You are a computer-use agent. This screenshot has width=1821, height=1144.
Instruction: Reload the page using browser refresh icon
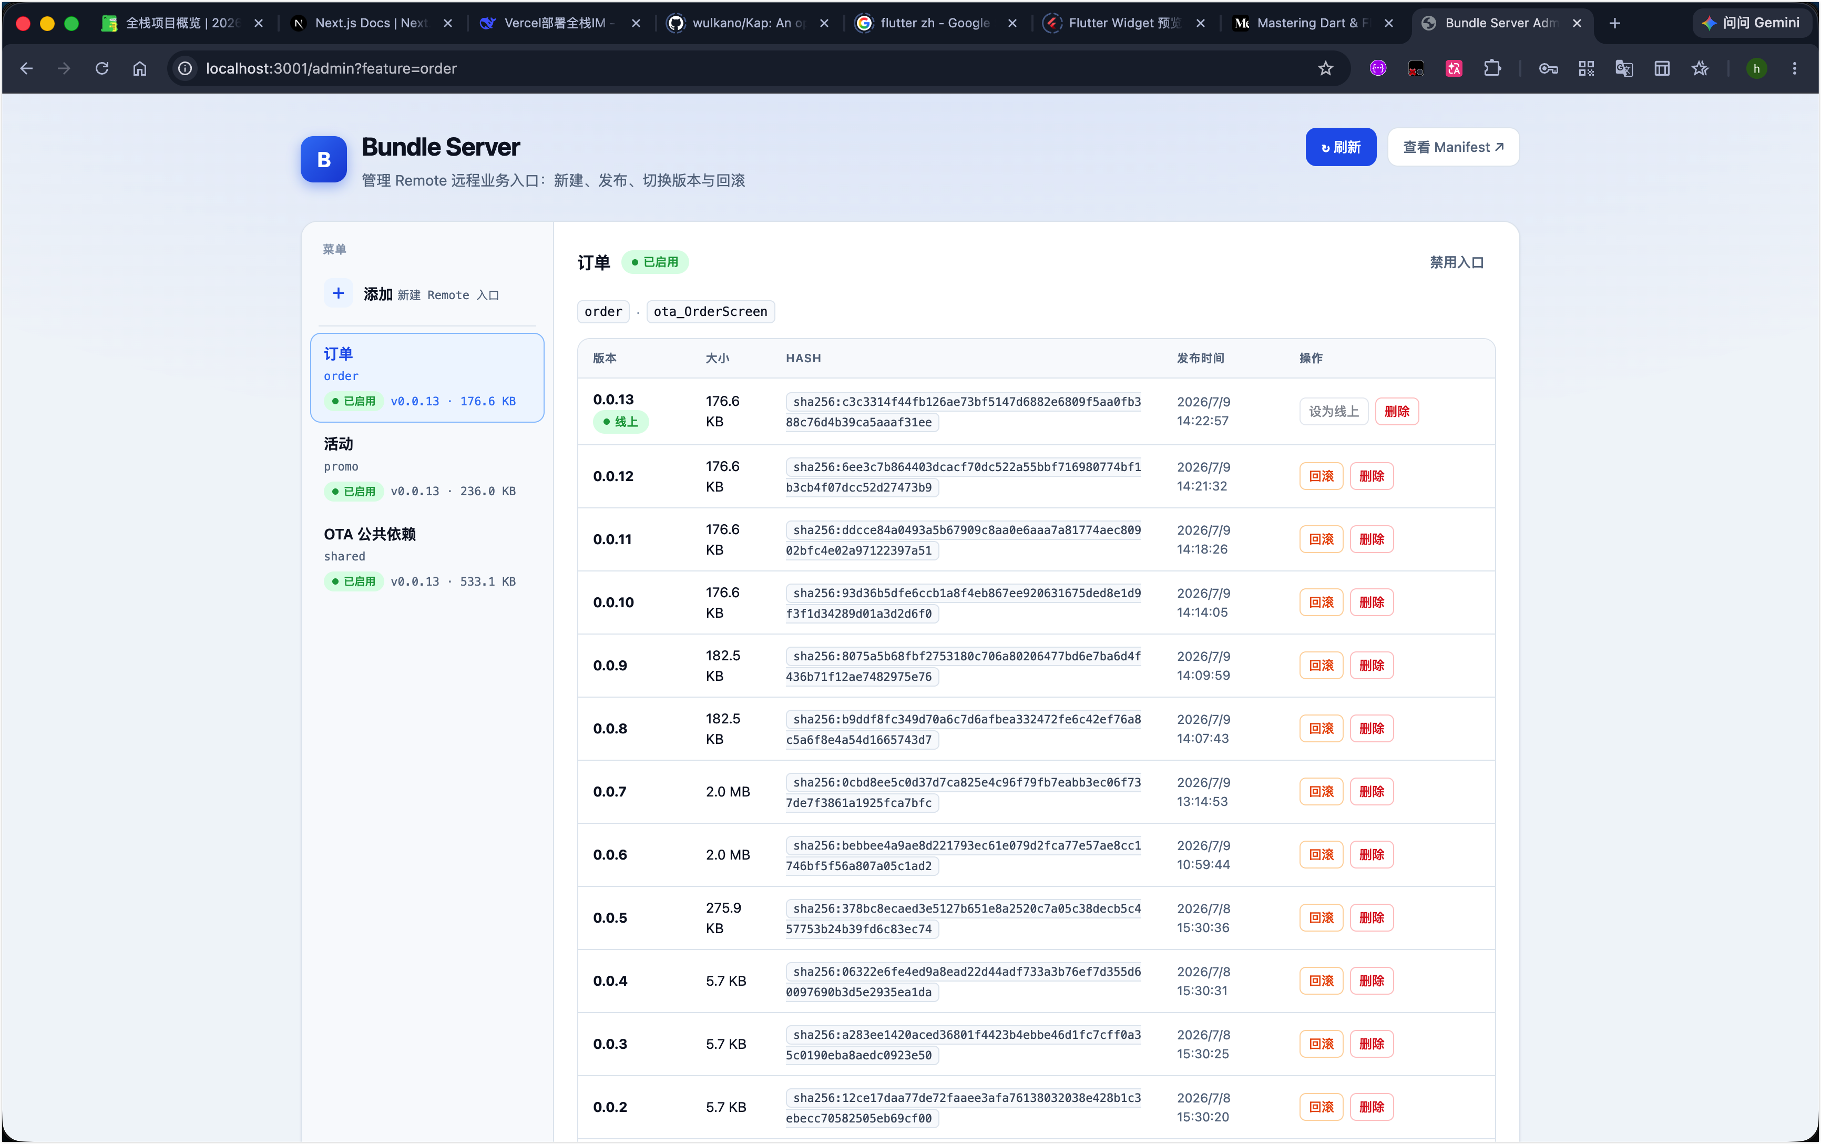[102, 69]
